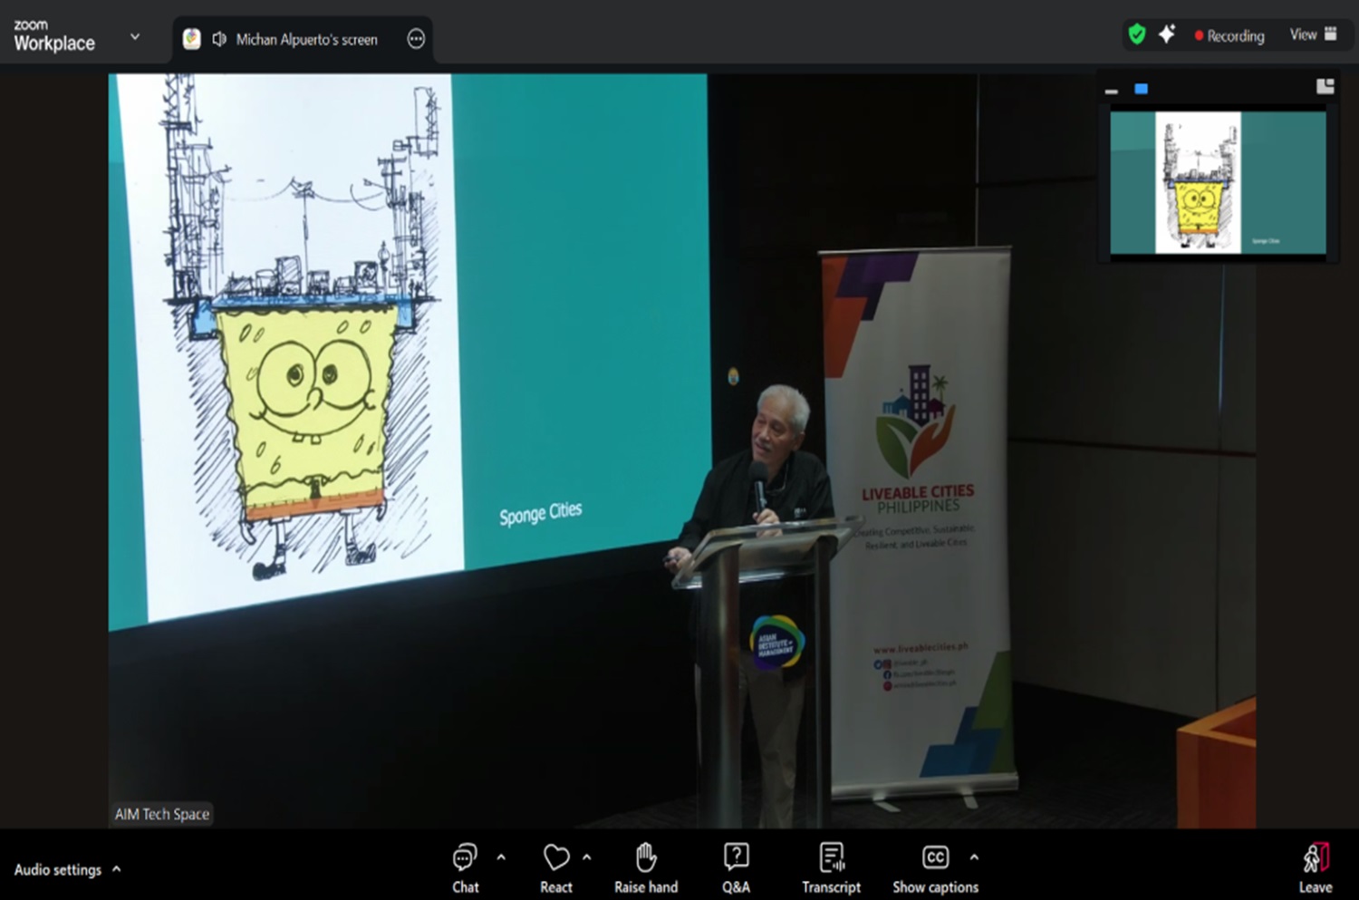The height and width of the screenshot is (900, 1359).
Task: Expand the captions options arrow
Action: coord(974,857)
